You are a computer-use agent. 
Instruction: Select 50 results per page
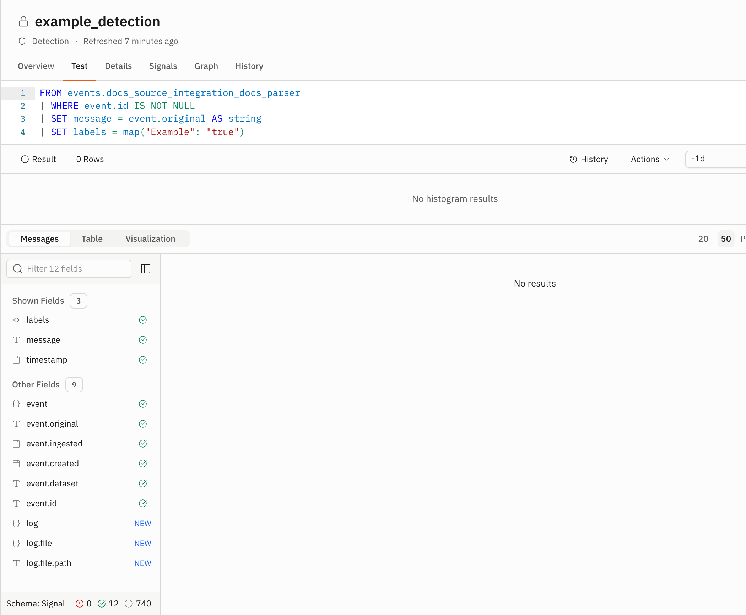coord(726,239)
